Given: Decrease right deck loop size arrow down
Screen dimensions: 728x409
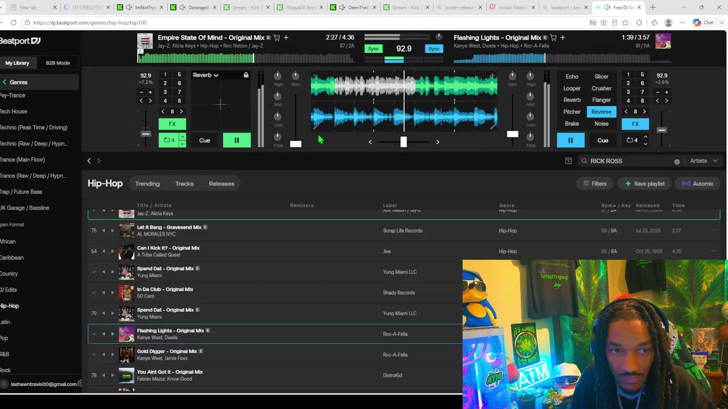Looking at the screenshot, I should (645, 144).
